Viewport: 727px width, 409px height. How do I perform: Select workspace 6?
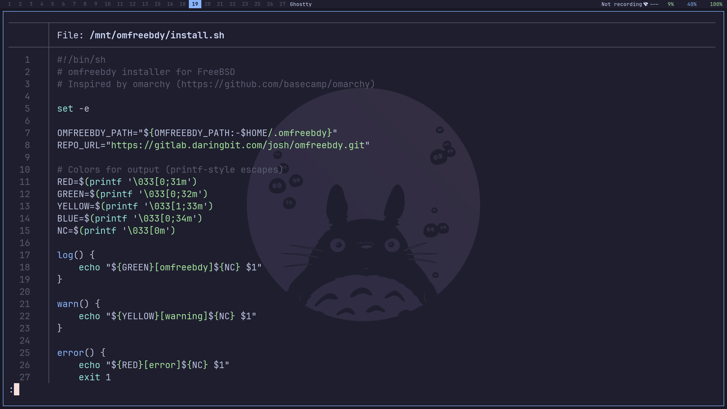click(63, 4)
